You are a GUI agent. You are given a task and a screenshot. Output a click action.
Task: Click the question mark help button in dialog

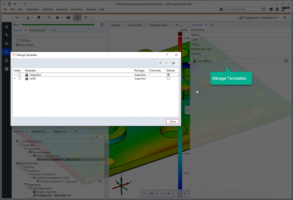pyautogui.click(x=167, y=55)
